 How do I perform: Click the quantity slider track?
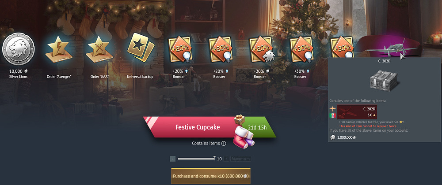click(196, 159)
